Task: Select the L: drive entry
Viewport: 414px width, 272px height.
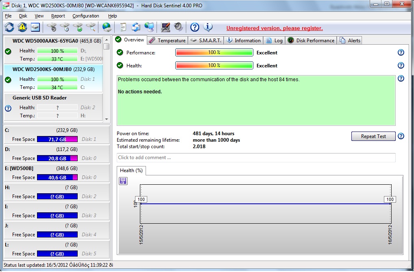Action: point(57,250)
